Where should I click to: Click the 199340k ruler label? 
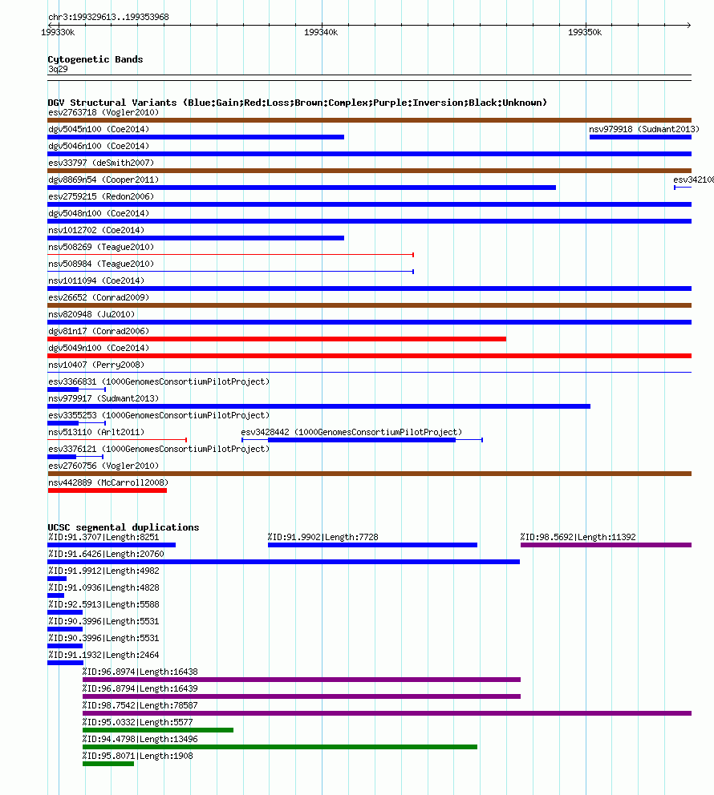pos(321,32)
